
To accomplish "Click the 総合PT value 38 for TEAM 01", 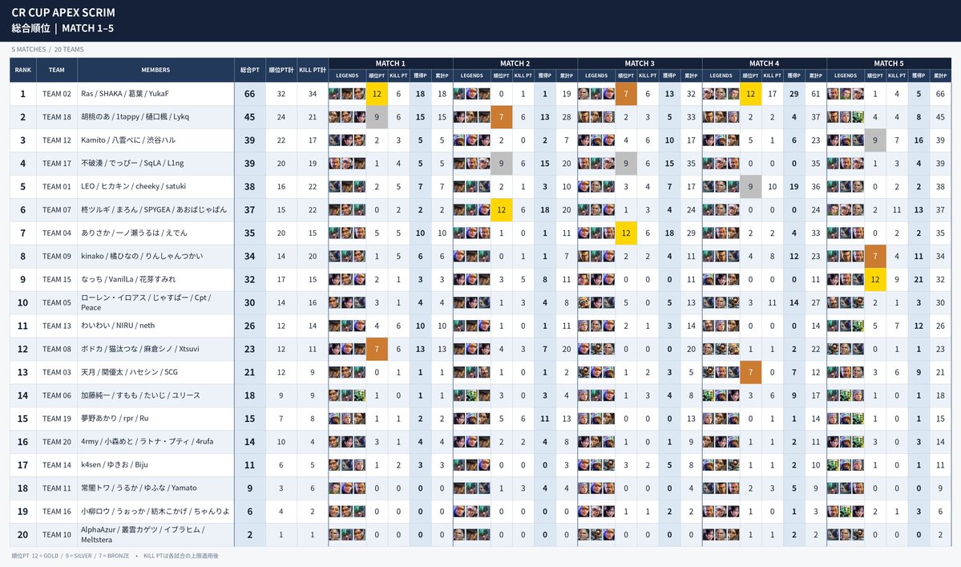I will click(x=250, y=186).
